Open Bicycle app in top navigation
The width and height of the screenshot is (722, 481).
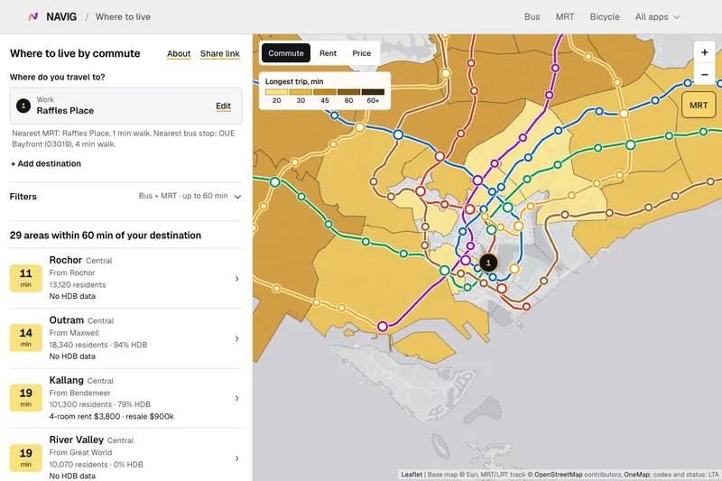point(605,17)
